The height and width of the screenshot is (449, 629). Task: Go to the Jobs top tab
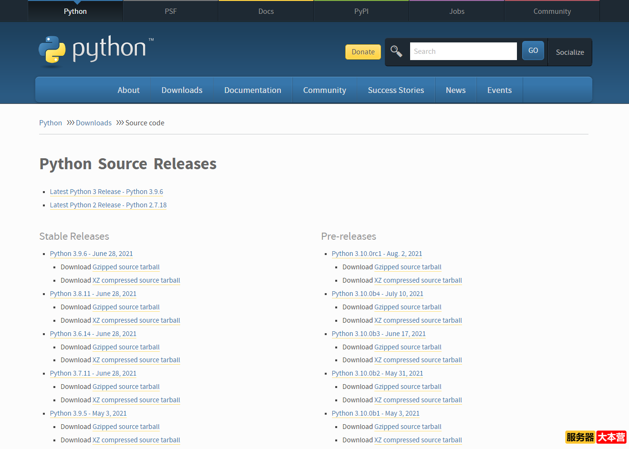457,11
